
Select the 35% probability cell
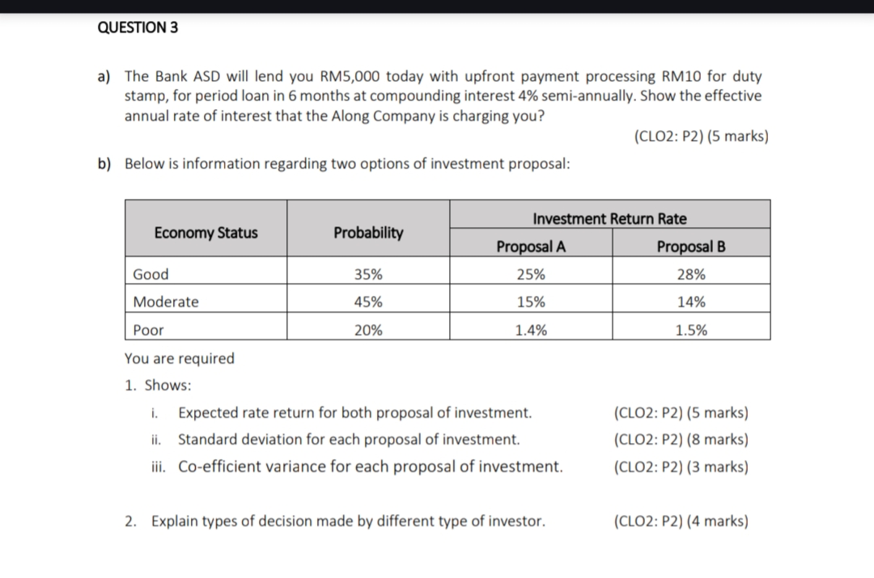tap(368, 274)
